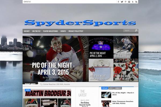Open Pic of the Night March popular post link
Screen dimensions: 161x107
[x=123, y=94]
